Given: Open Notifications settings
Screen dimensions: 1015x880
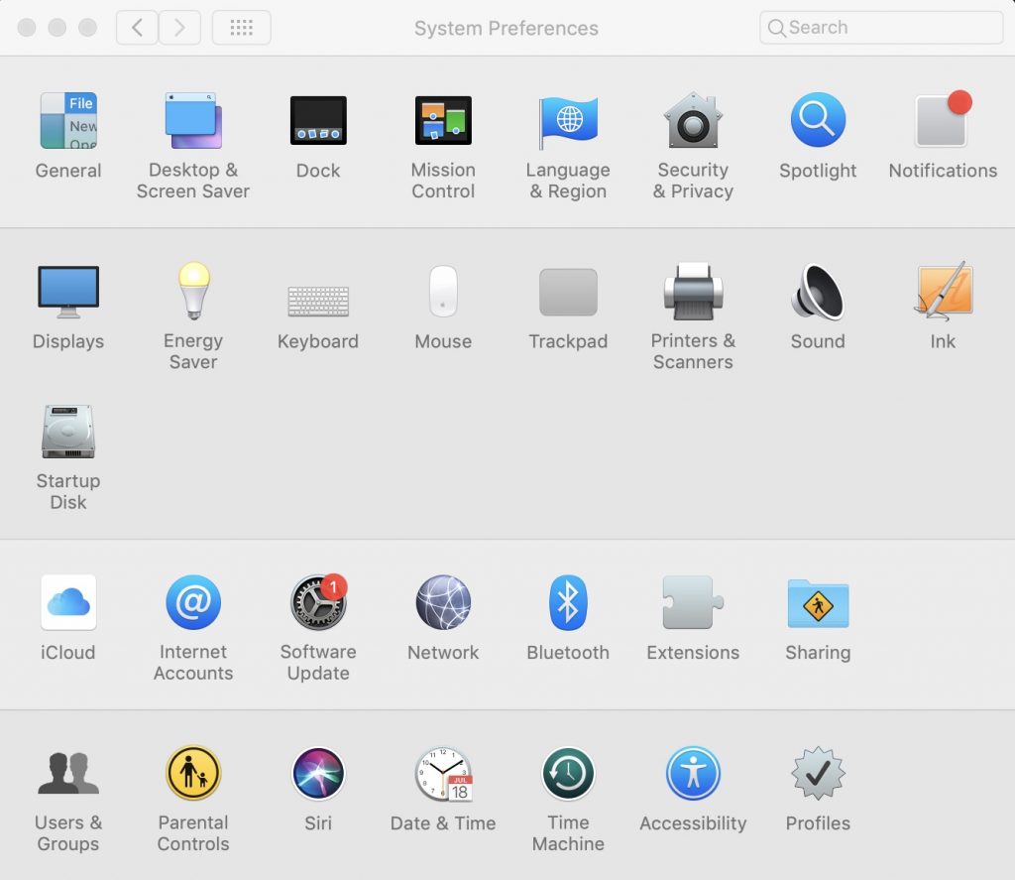Looking at the screenshot, I should click(x=943, y=121).
